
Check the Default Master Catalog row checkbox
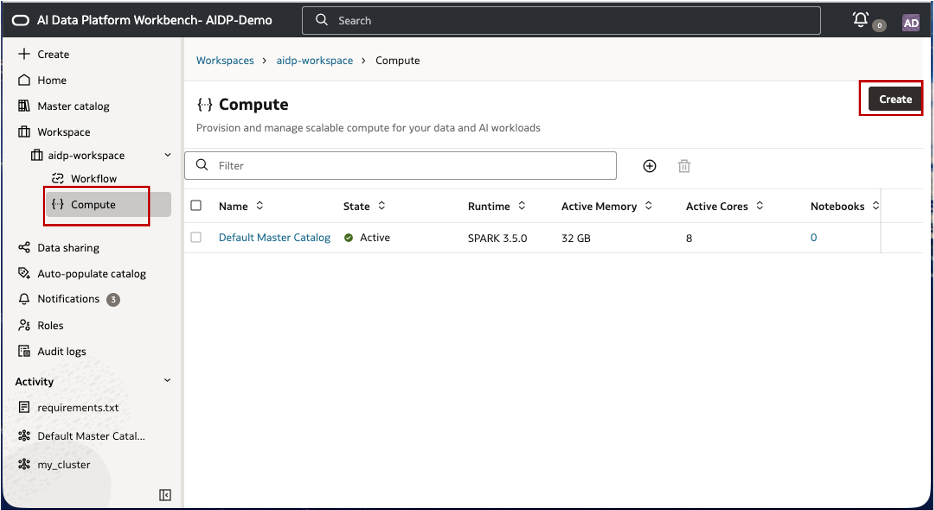[196, 237]
